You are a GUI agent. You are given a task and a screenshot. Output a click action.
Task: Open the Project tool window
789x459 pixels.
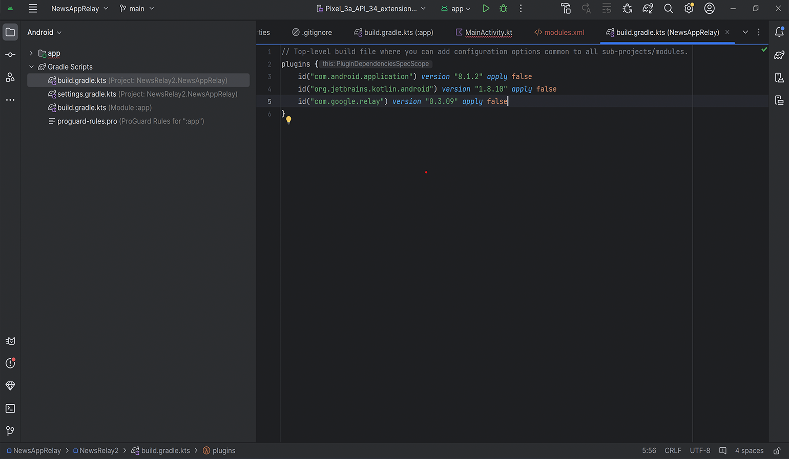click(10, 32)
